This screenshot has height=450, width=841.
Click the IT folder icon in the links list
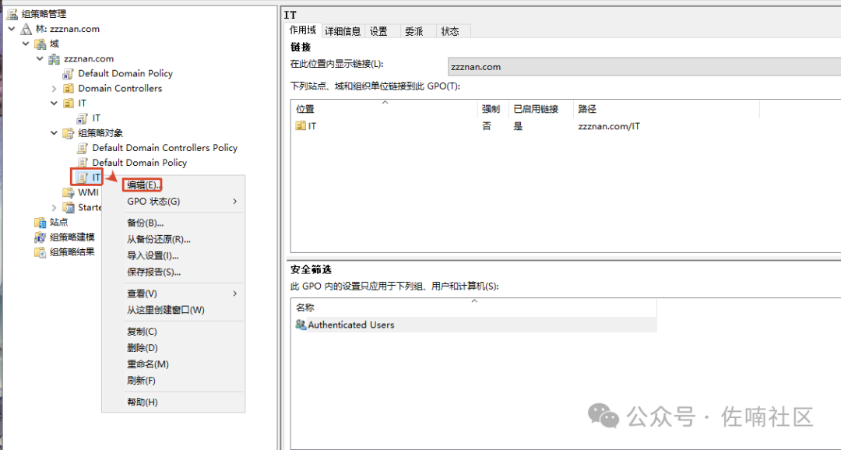click(x=301, y=126)
